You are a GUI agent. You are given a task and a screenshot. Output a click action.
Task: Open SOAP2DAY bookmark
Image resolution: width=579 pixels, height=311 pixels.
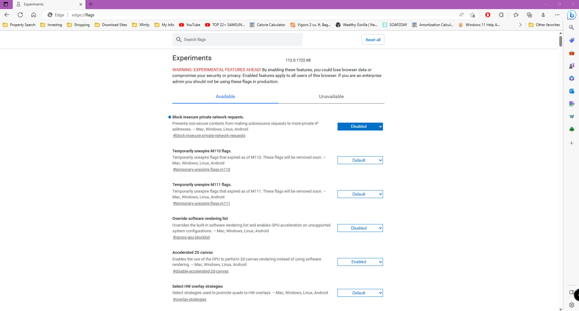tap(395, 25)
